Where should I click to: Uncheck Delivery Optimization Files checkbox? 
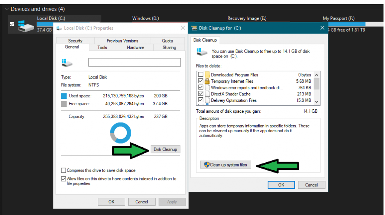pos(201,100)
